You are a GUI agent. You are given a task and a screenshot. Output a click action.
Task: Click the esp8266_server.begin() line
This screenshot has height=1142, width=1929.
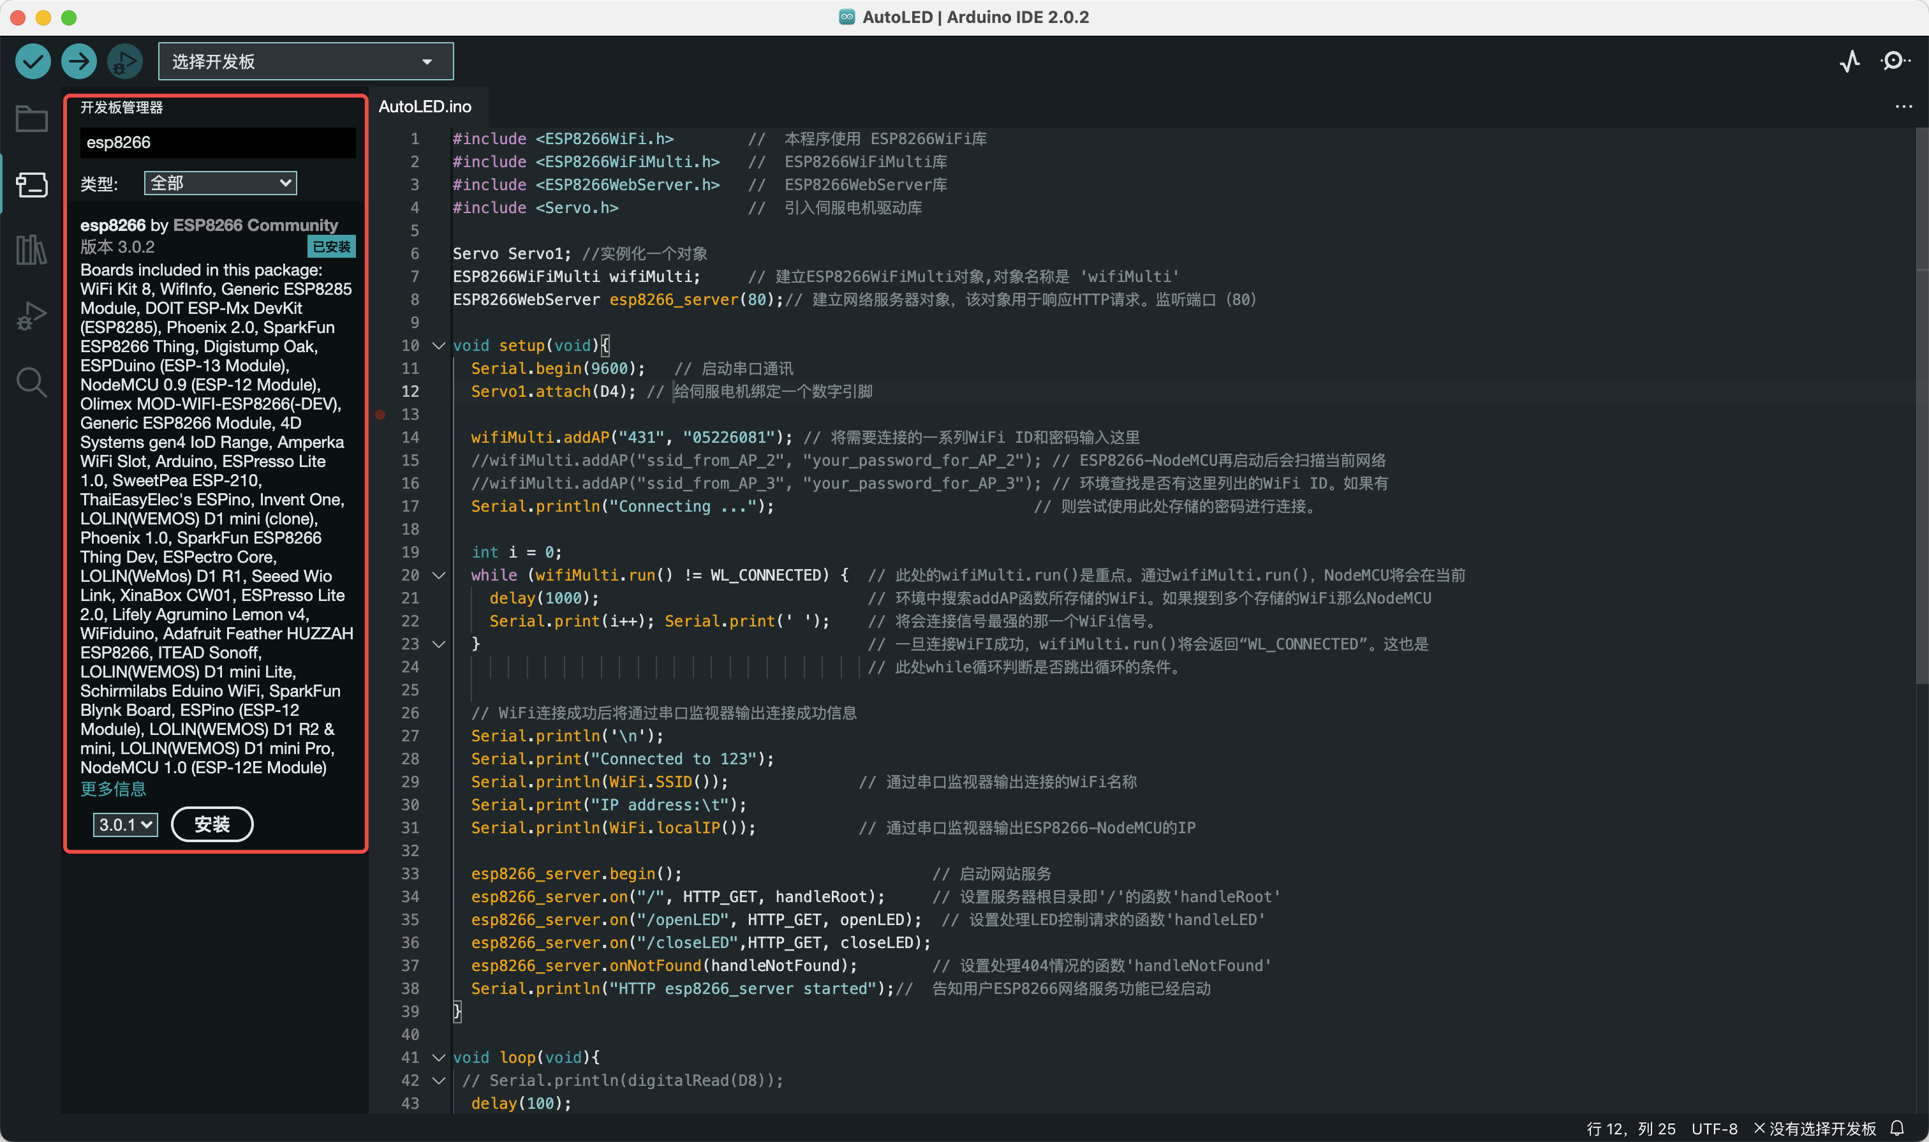pyautogui.click(x=576, y=874)
